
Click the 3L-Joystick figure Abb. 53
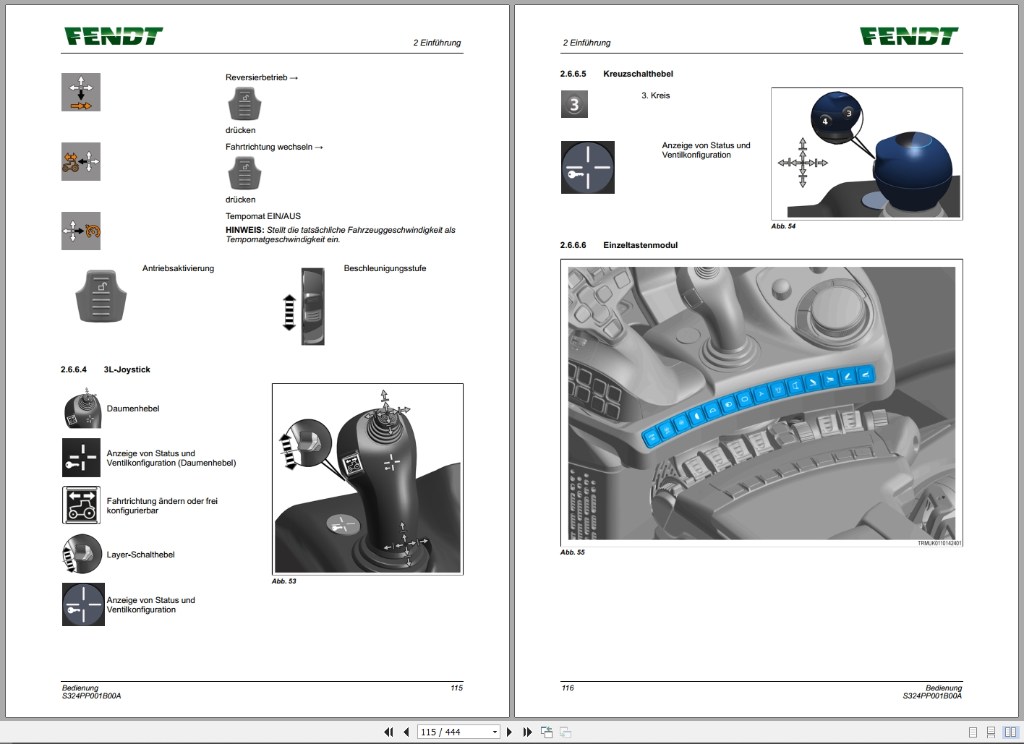[367, 479]
